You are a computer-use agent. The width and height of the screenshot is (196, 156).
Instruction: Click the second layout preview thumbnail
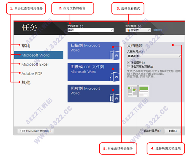tap(144, 91)
